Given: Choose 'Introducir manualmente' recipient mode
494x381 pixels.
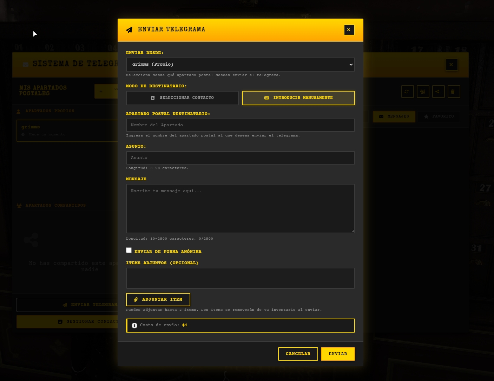Looking at the screenshot, I should tap(298, 98).
